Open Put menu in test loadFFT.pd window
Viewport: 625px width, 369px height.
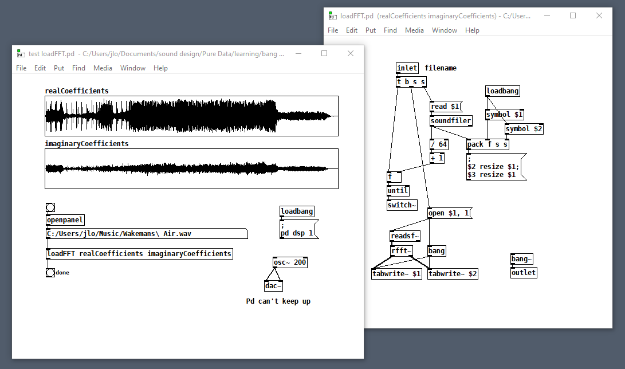point(59,68)
